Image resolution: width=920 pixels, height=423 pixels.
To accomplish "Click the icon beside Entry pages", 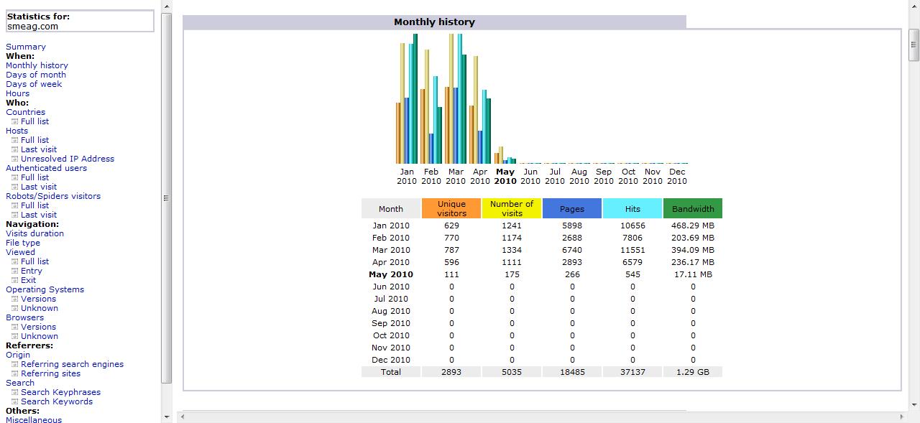I will (14, 271).
